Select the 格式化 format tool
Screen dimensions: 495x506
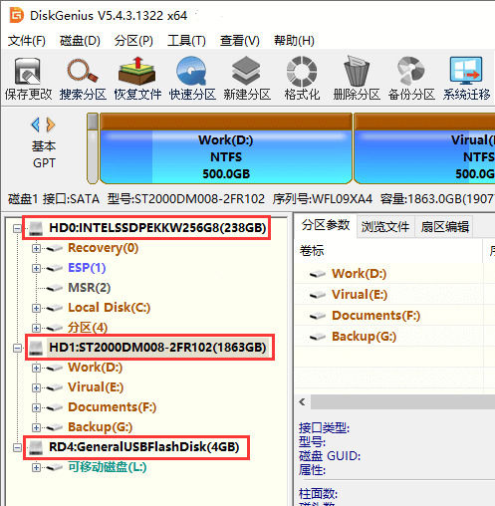coord(302,79)
